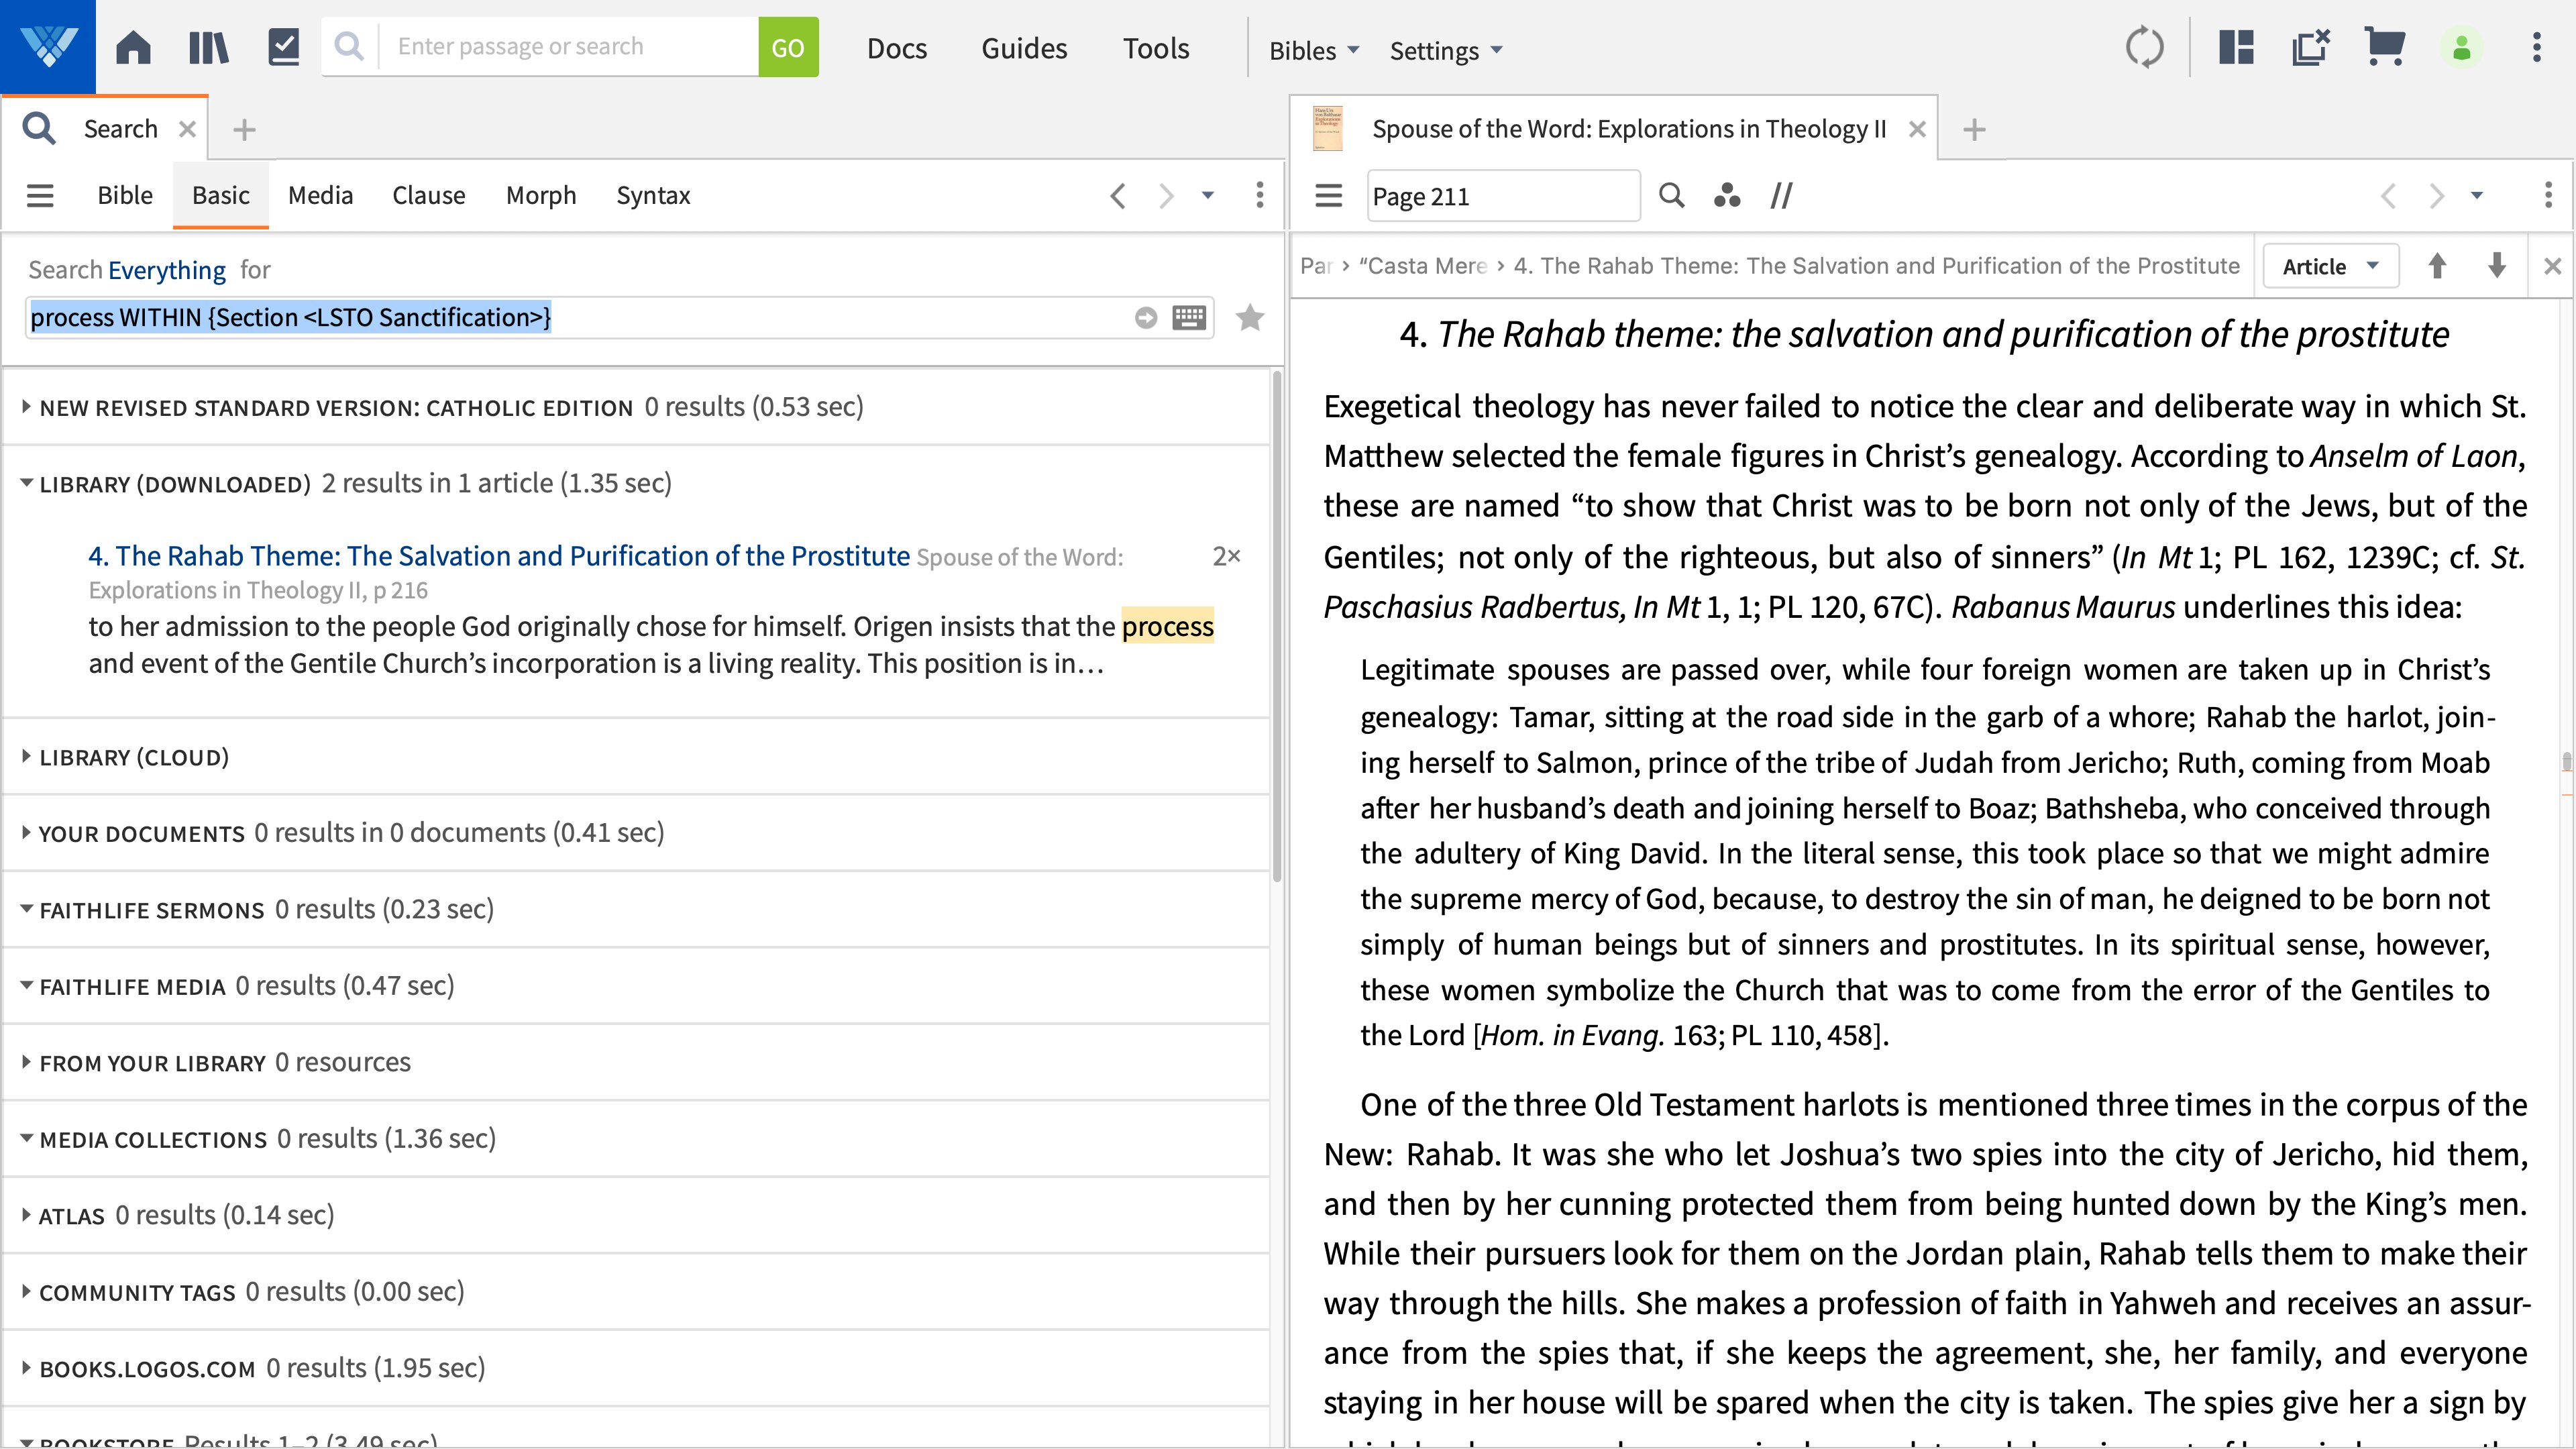Expand the Bibles dropdown
Screen dimensions: 2576x1449
1314,50
